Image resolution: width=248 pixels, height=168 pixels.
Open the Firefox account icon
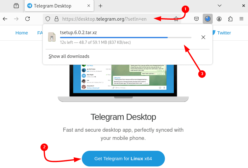click(219, 19)
